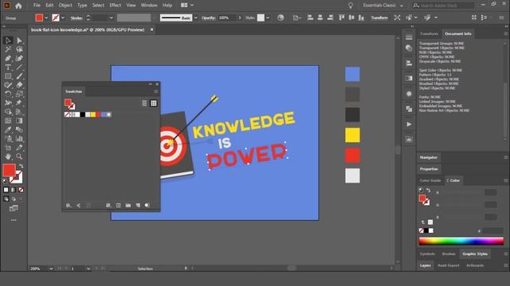
Task: Switch Swatches panel to list view
Action: (x=144, y=103)
